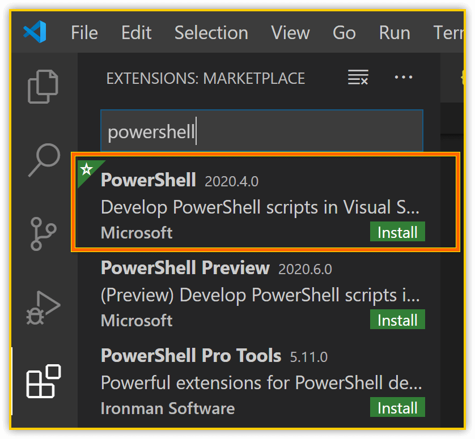Install the PowerShell 2020.4.0 extension
The height and width of the screenshot is (439, 475).
(397, 232)
